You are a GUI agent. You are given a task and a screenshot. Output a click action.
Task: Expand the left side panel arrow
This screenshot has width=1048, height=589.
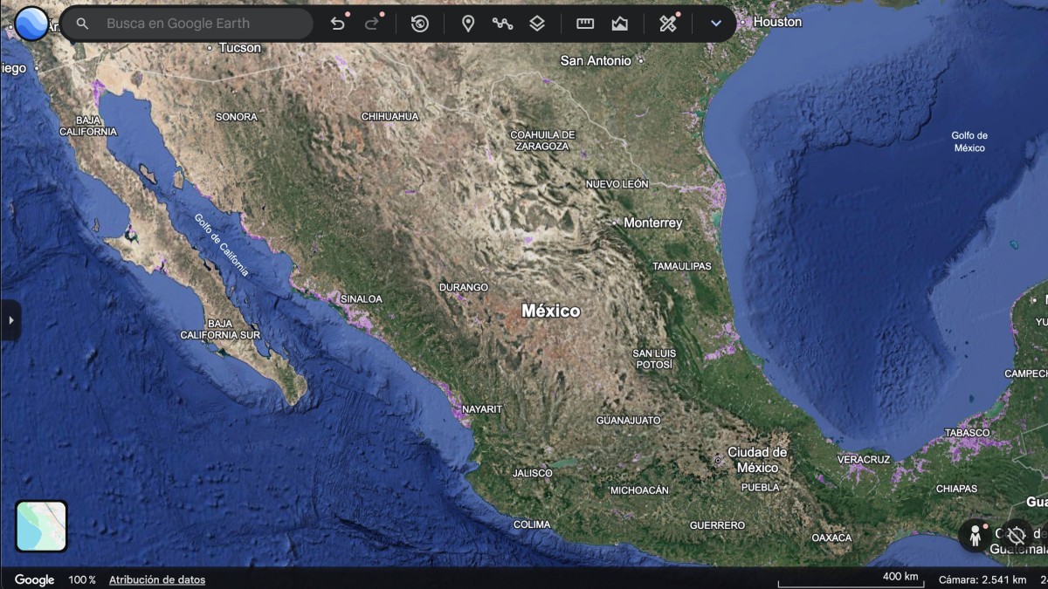click(10, 320)
